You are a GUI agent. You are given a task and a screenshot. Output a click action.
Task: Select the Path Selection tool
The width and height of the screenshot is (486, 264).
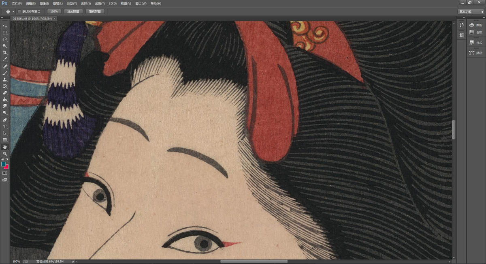point(5,133)
